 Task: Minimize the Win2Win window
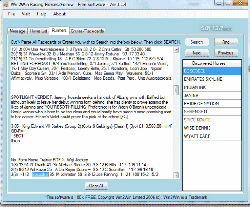[219, 3]
